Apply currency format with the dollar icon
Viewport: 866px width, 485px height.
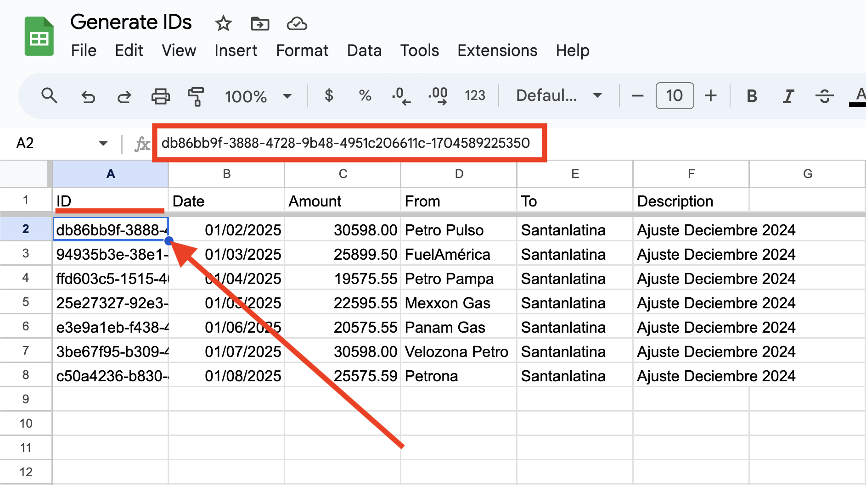(329, 96)
